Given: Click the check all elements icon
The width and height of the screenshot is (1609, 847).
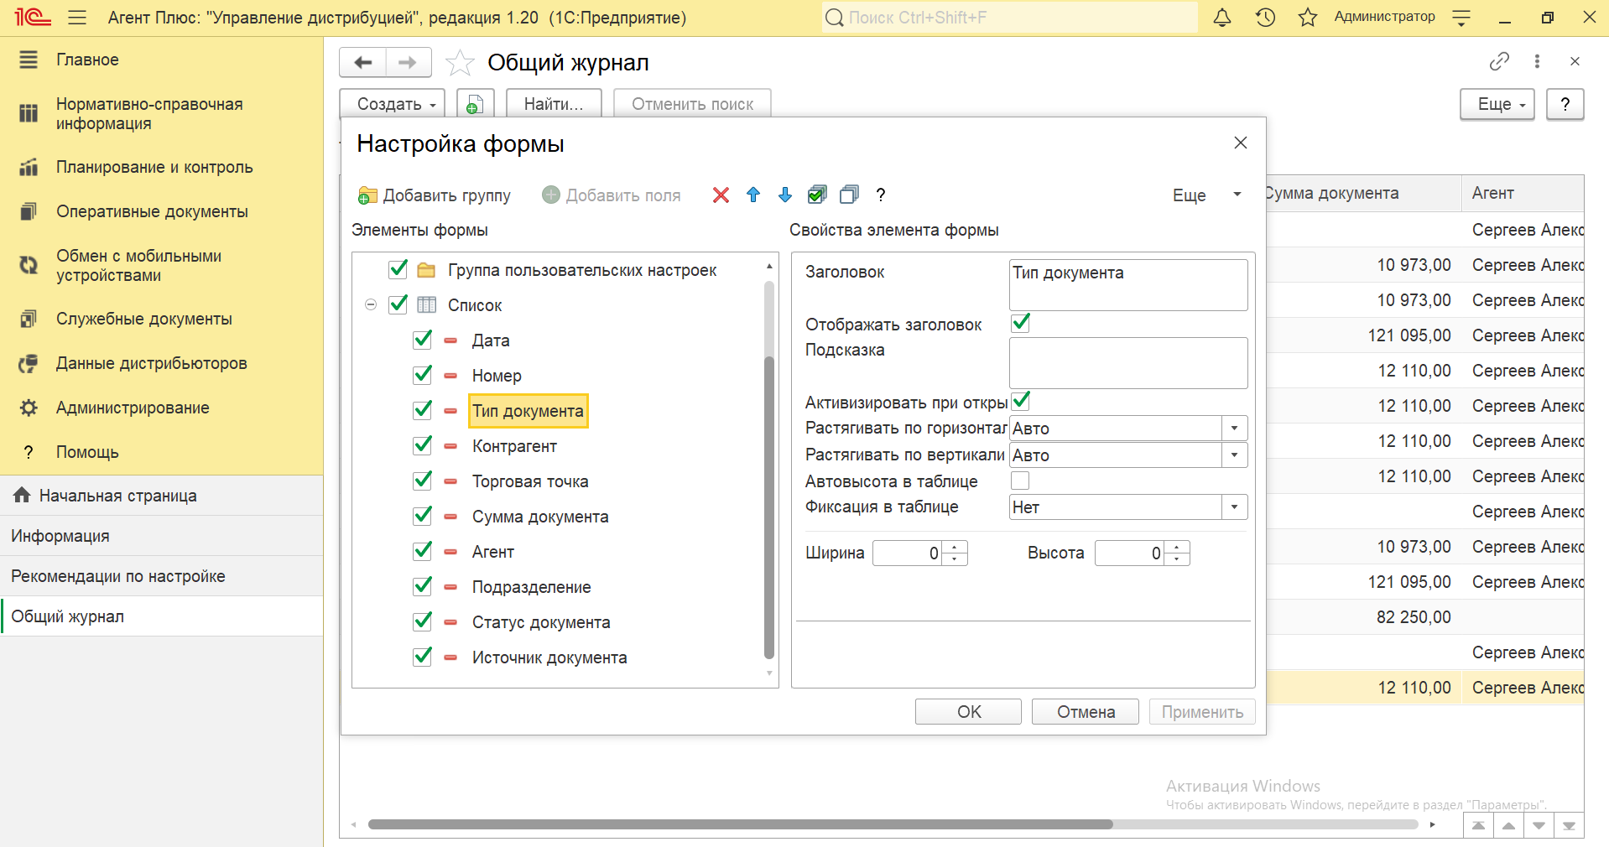Looking at the screenshot, I should pyautogui.click(x=817, y=195).
